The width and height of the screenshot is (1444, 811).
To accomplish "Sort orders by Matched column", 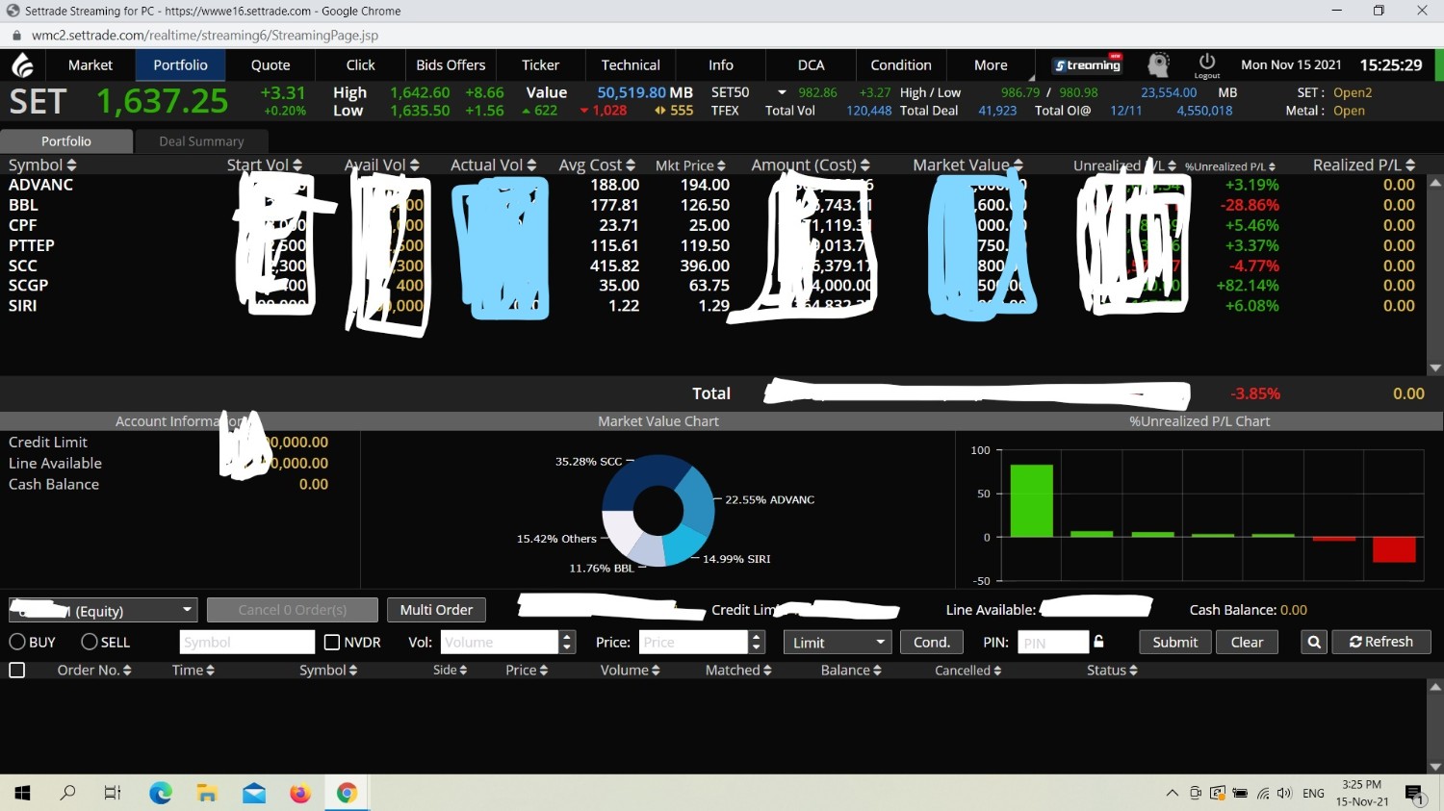I will 767,671.
